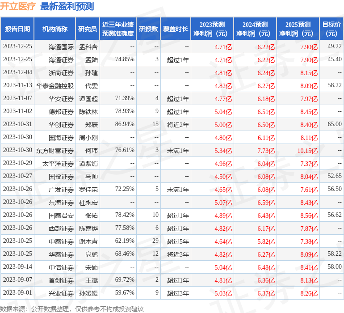Select the 2024预测净利润 column header
The height and width of the screenshot is (313, 344).
tap(255, 29)
